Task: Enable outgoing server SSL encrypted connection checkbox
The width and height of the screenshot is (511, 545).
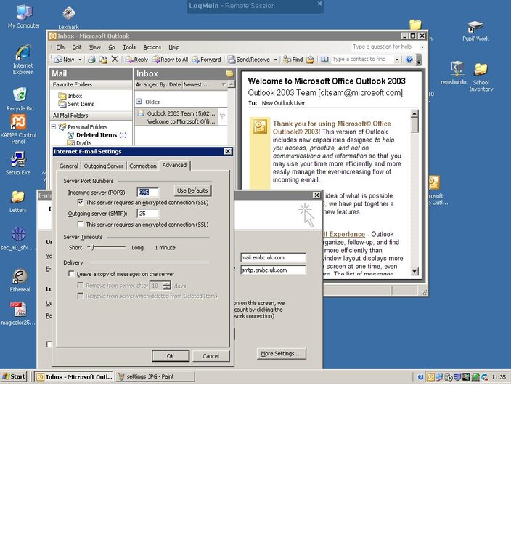Action: point(80,224)
